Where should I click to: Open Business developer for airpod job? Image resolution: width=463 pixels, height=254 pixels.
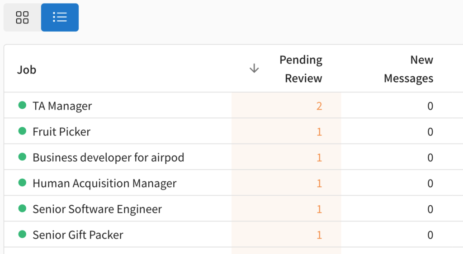109,157
